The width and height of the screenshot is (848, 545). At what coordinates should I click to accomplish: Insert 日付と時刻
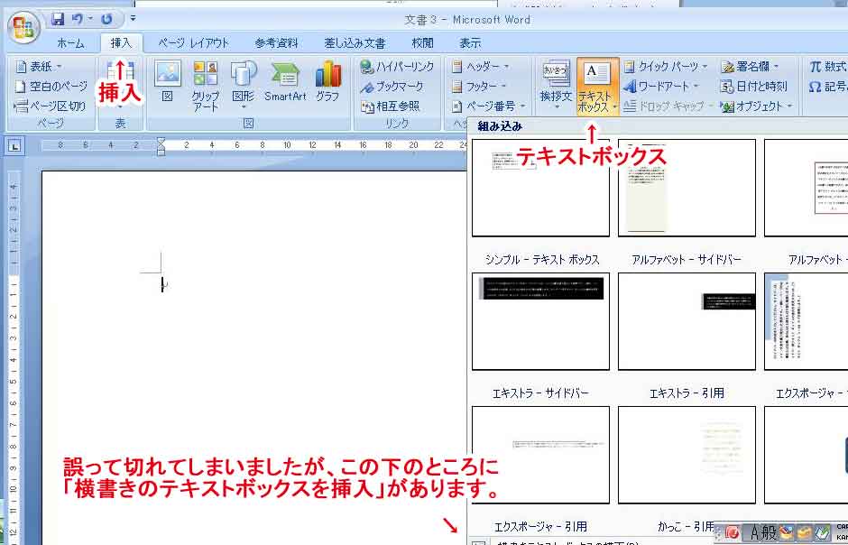point(754,87)
